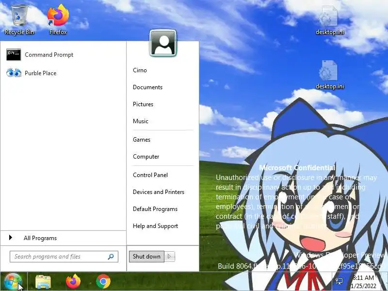Click the taskbar clock showing 8:11 AM
Image resolution: width=388 pixels, height=291 pixels.
click(363, 282)
